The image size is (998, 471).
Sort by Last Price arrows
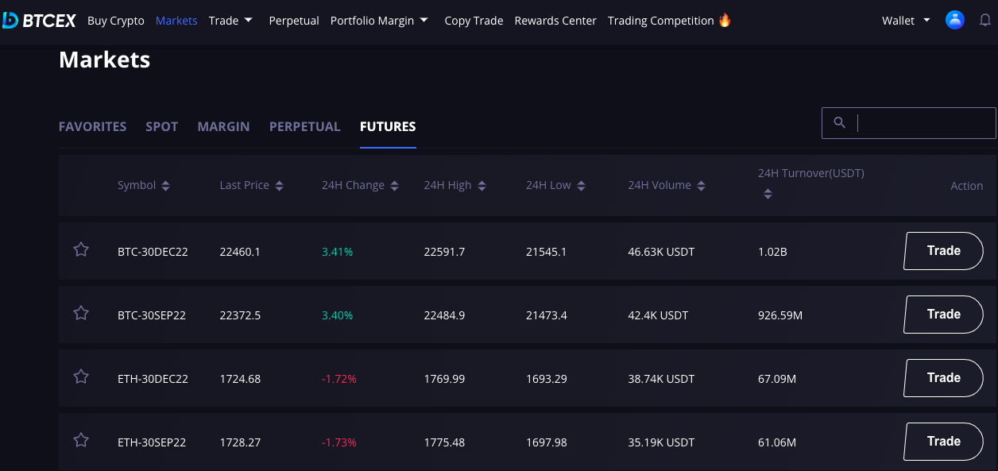coord(279,186)
